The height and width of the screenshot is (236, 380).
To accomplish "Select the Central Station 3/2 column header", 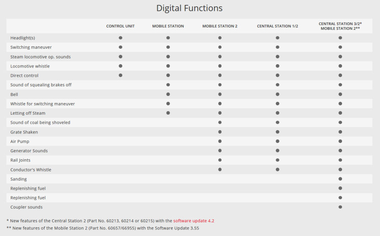I will tap(340, 26).
